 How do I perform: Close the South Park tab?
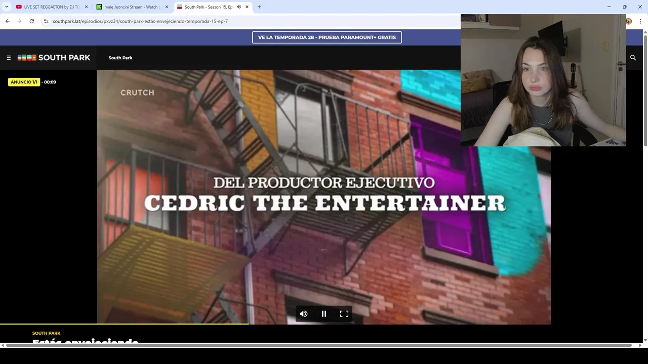click(x=247, y=7)
